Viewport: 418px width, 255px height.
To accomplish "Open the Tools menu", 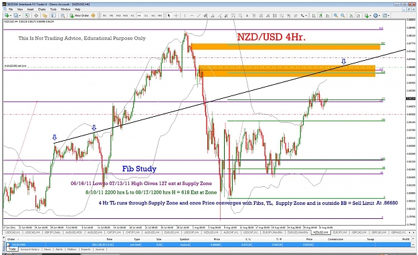I will pyautogui.click(x=54, y=9).
